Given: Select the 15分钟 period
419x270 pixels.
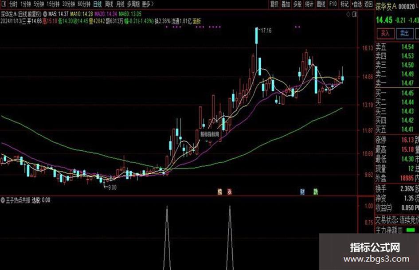Looking at the screenshot, I should pyautogui.click(x=53, y=4).
